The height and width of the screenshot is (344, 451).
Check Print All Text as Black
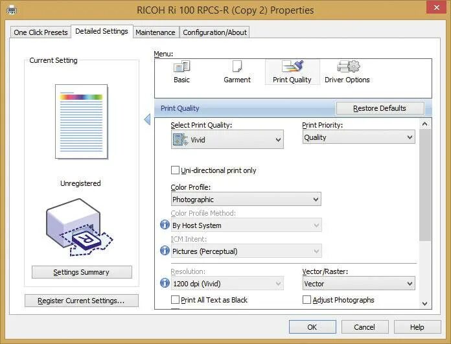175,300
